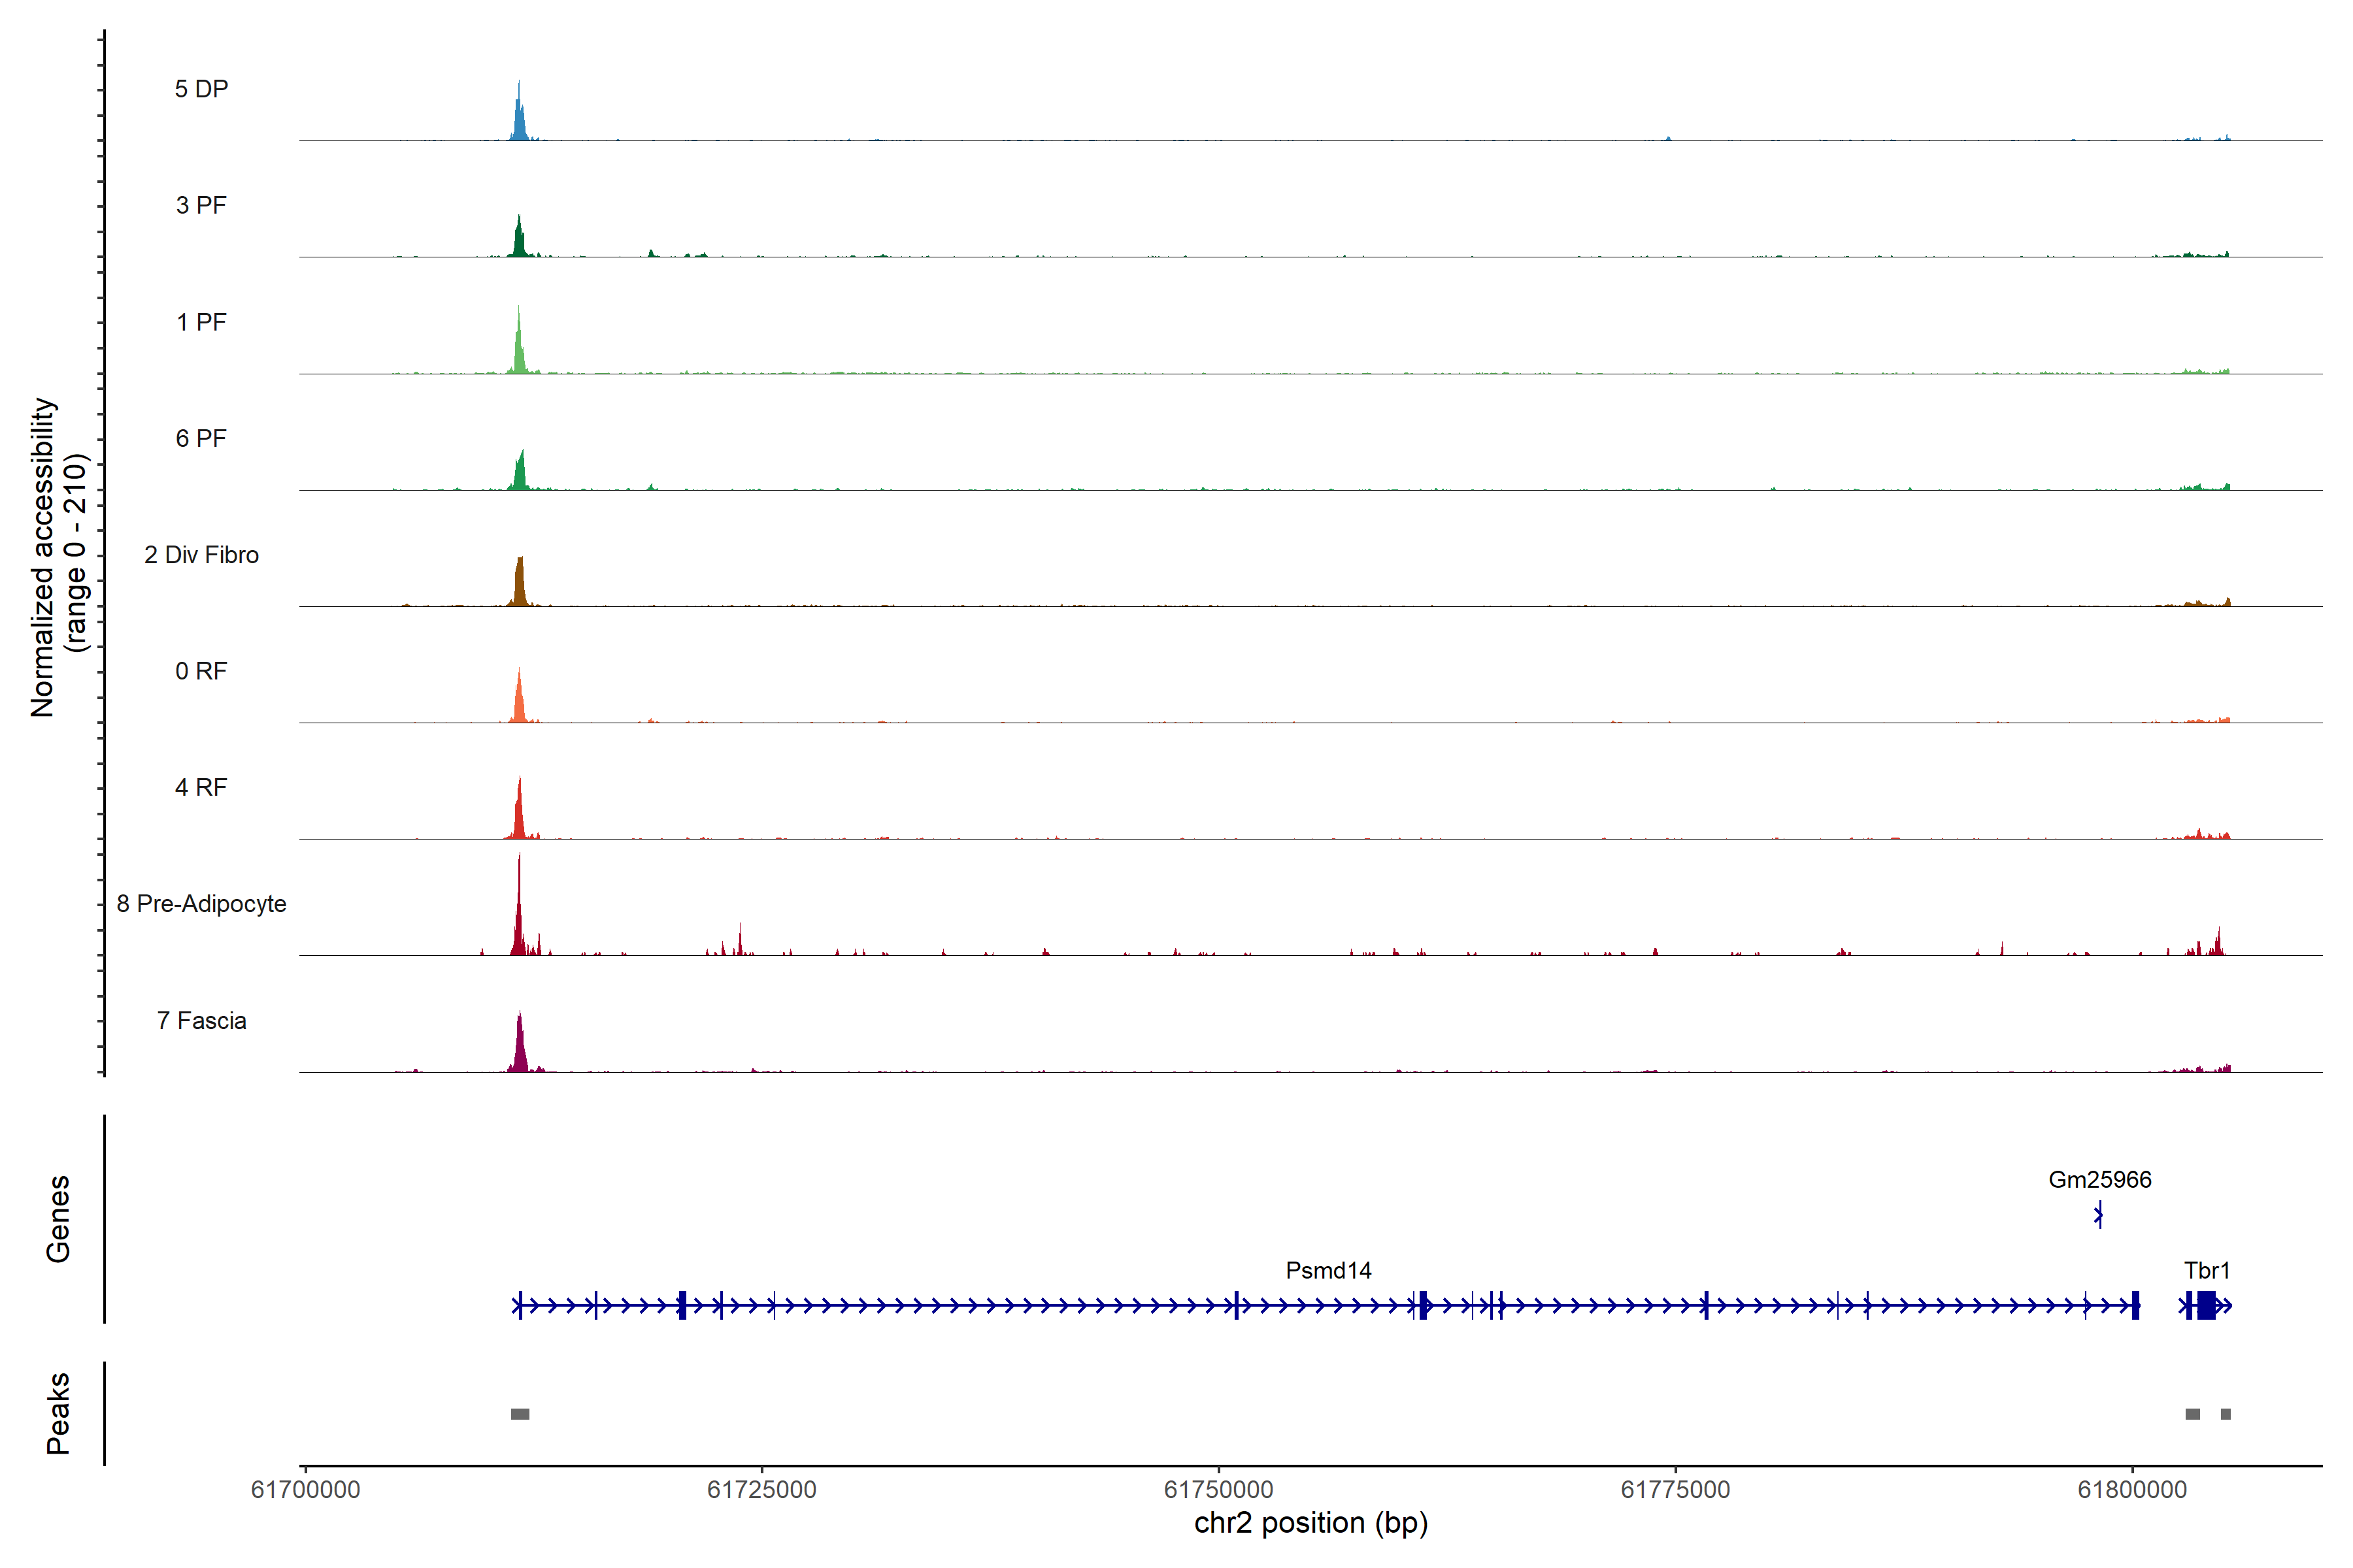Click the Tbr1 gene label
The width and height of the screenshot is (2353, 1568).
2206,1270
